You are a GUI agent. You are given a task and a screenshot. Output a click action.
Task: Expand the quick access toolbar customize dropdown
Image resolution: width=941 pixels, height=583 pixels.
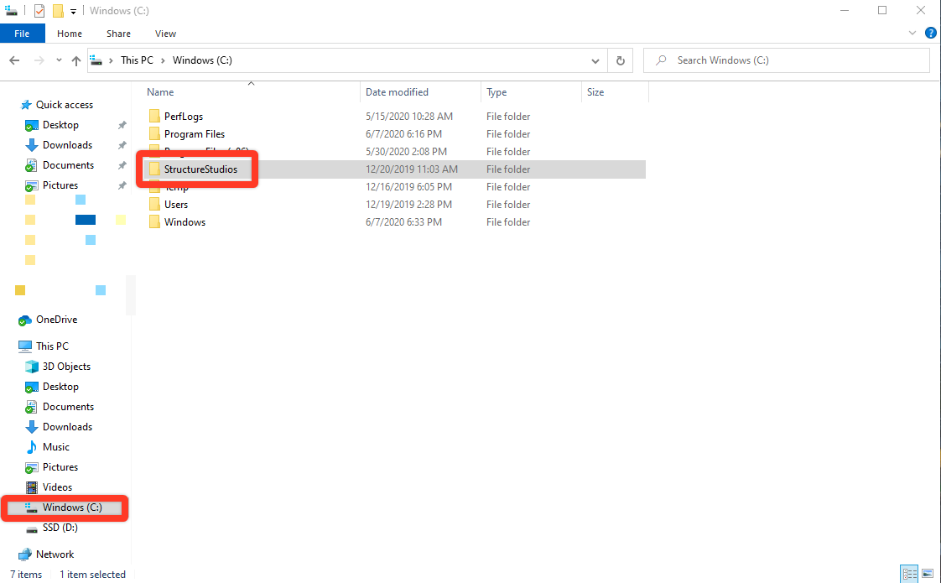click(73, 10)
